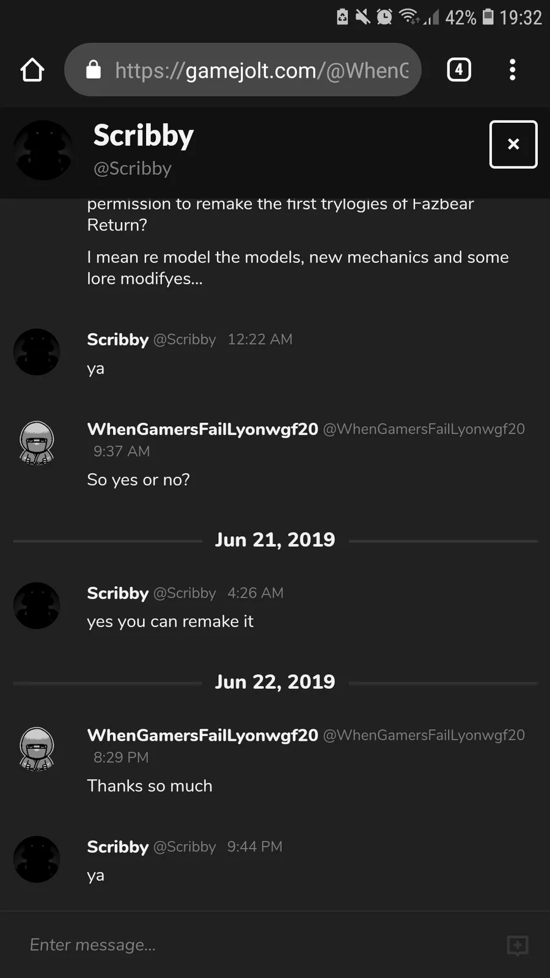
Task: Tap the send message icon
Action: 518,946
